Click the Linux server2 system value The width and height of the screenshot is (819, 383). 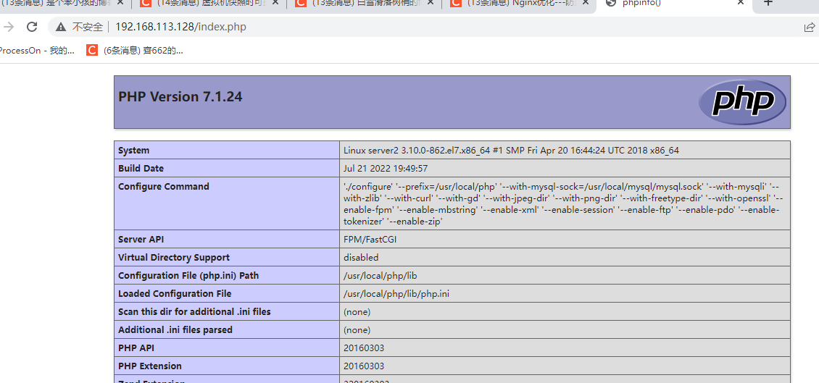point(511,151)
